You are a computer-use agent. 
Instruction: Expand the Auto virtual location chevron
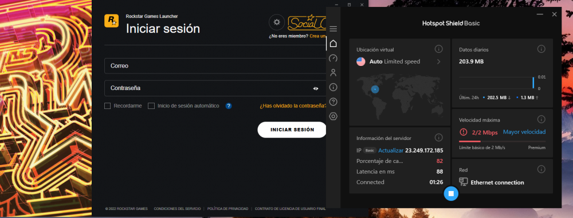pos(438,62)
